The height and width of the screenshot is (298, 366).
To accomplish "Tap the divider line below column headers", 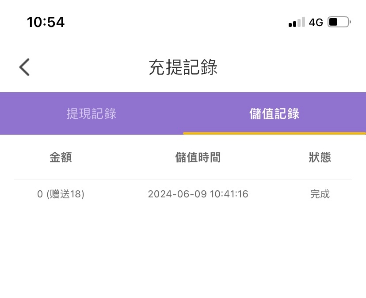I will click(x=183, y=179).
